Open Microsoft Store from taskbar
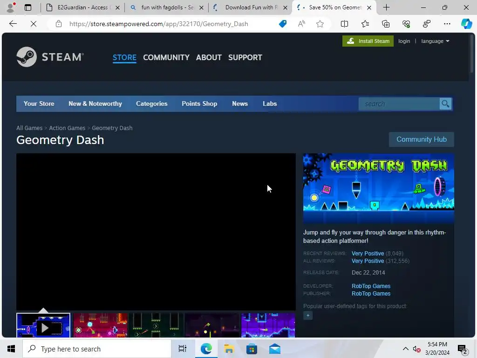 pyautogui.click(x=252, y=349)
